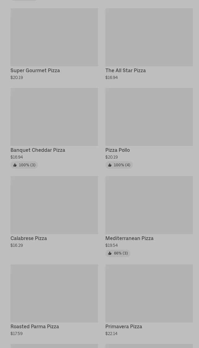
Task: Click the 100% (4) rating badge
Action: [119, 165]
